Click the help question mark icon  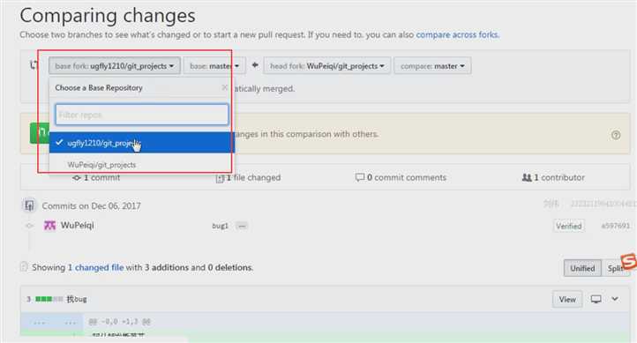point(616,135)
